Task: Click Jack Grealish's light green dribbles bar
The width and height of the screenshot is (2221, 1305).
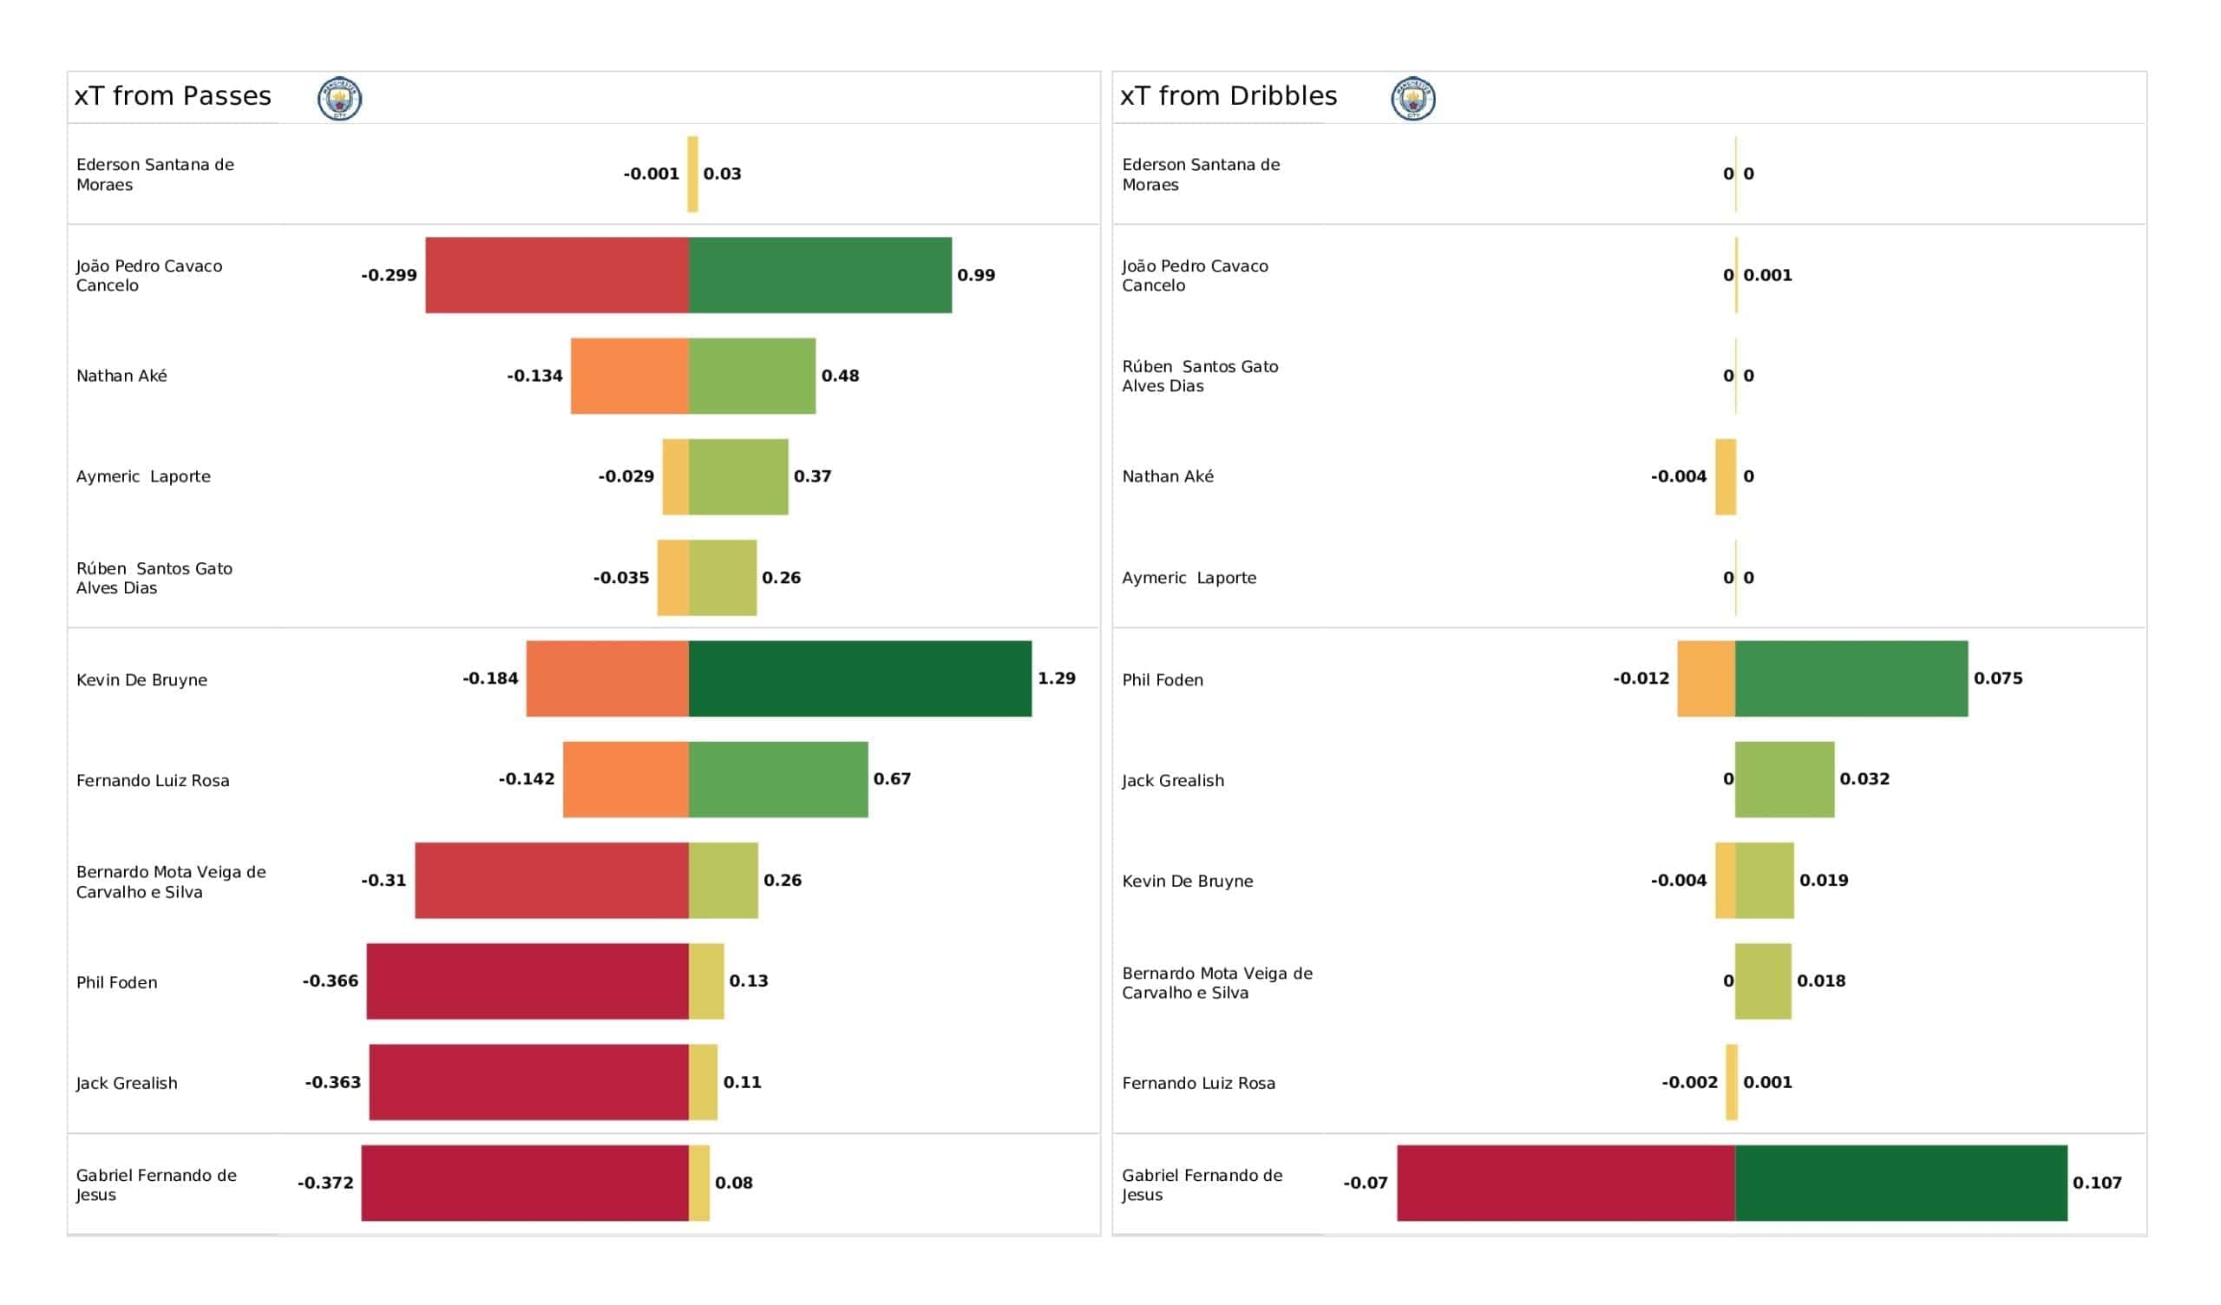Action: tap(1784, 778)
